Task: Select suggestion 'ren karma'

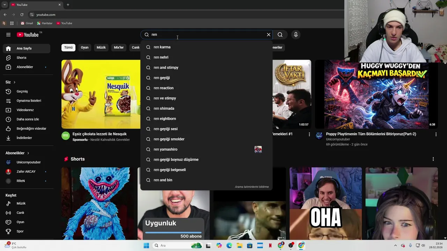Action: [206, 47]
